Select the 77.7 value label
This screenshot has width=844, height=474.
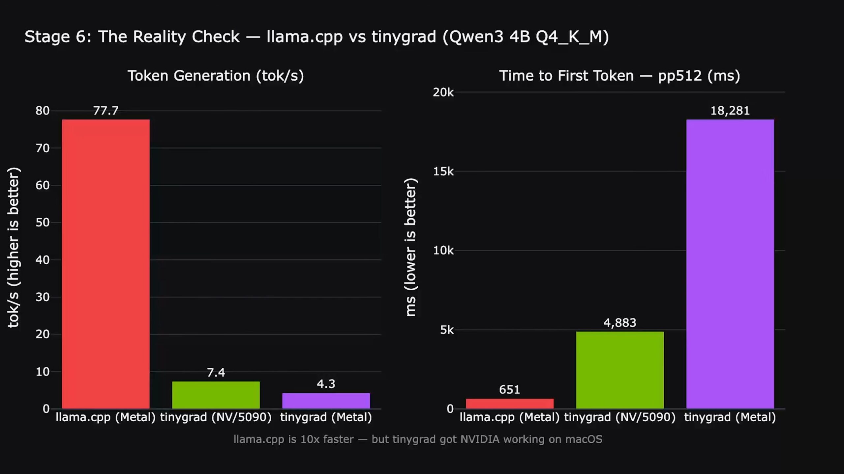click(105, 111)
